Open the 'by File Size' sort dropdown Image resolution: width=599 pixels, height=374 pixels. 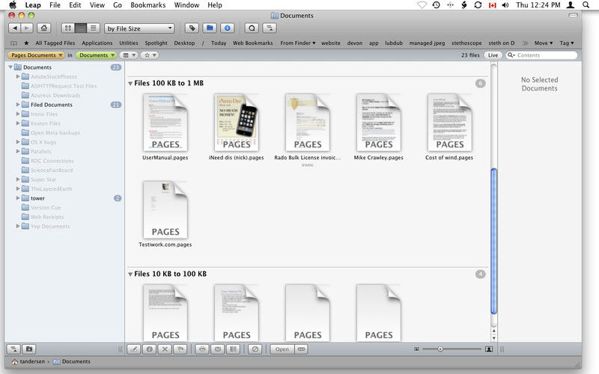pyautogui.click(x=139, y=28)
